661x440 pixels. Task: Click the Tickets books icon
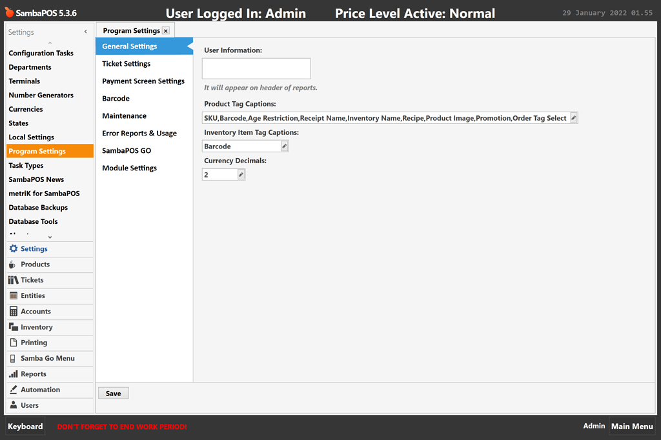tap(13, 280)
